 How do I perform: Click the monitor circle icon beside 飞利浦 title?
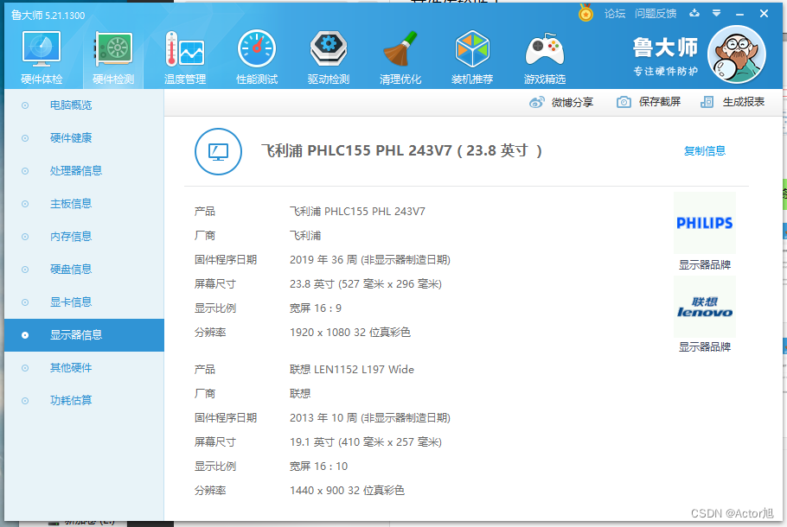218,151
